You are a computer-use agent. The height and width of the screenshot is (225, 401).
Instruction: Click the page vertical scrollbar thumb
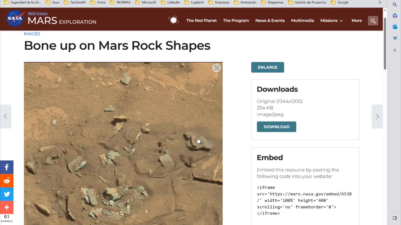(x=385, y=44)
